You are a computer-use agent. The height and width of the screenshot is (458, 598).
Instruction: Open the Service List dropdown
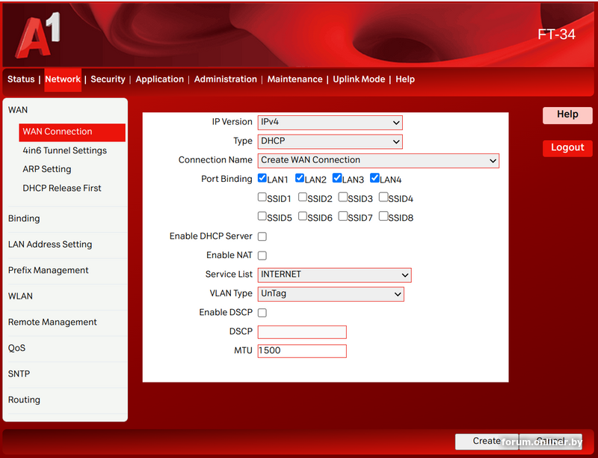coord(334,275)
